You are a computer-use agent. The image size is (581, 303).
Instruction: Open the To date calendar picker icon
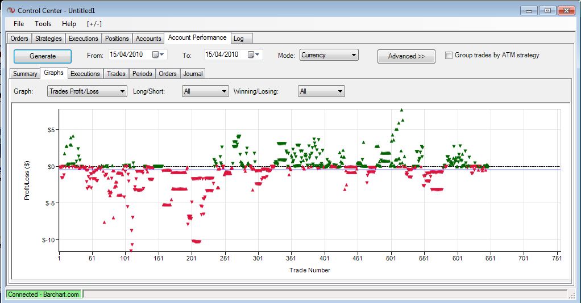tap(252, 55)
